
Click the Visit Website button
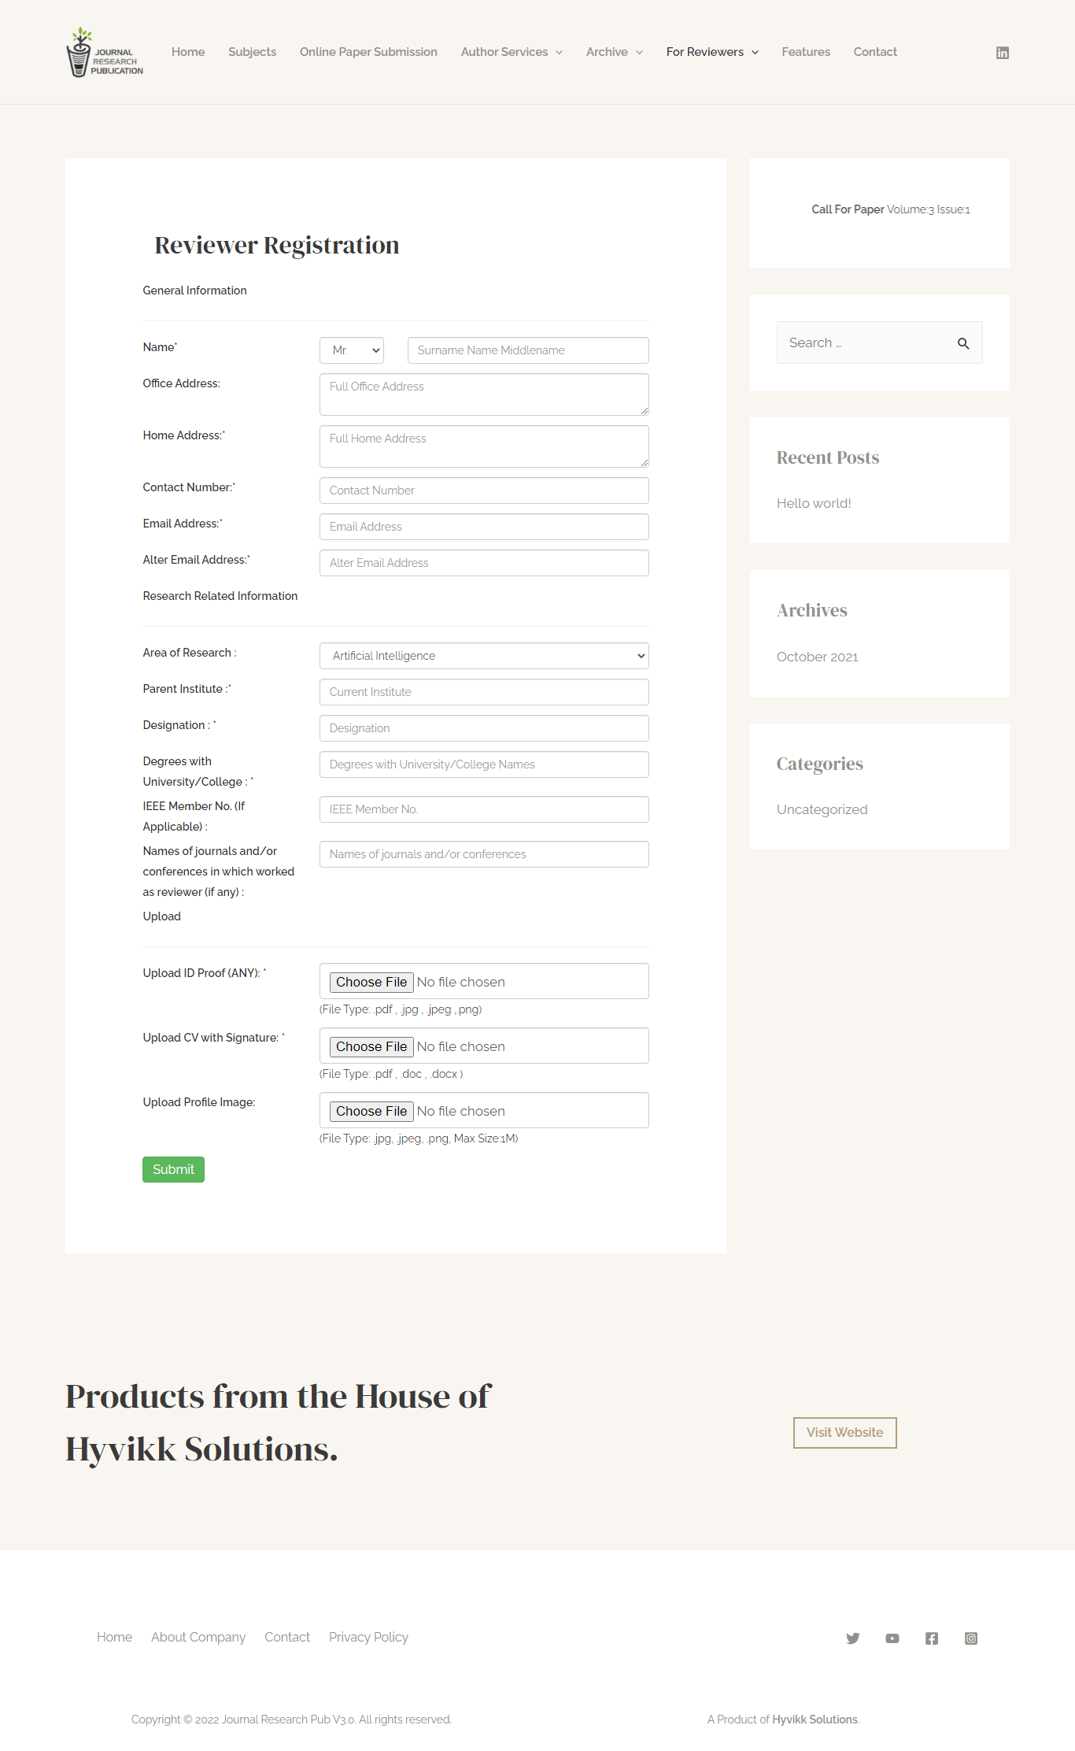click(844, 1432)
